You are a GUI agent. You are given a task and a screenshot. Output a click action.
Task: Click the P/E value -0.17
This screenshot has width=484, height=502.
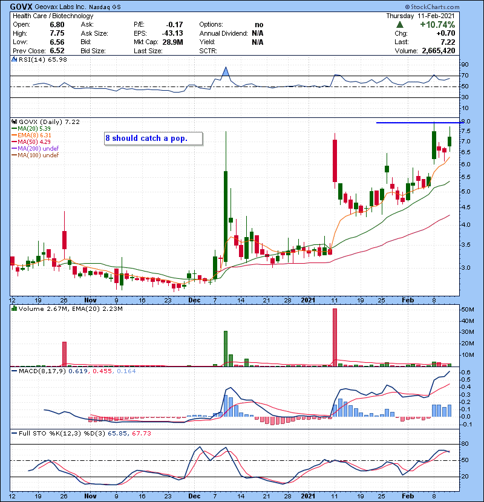tap(174, 25)
